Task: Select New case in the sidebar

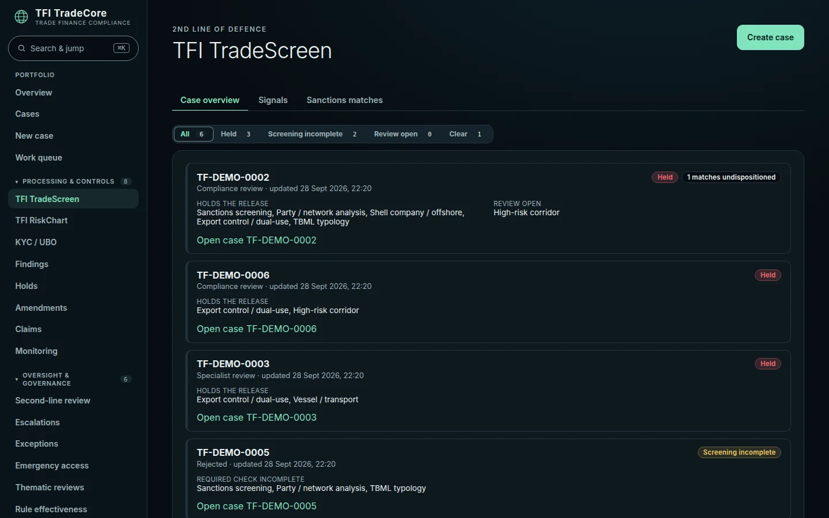Action: point(73,136)
